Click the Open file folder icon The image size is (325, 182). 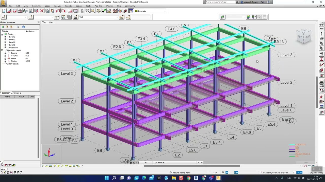click(x=9, y=11)
